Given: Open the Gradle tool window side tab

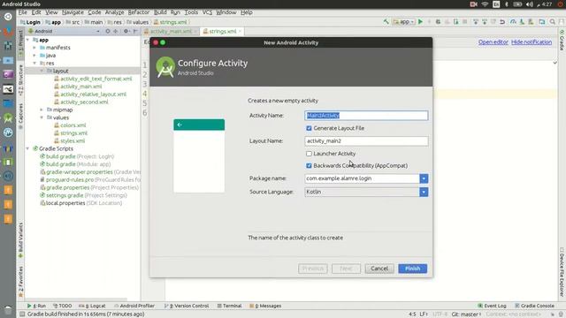Looking at the screenshot, I should click(562, 40).
